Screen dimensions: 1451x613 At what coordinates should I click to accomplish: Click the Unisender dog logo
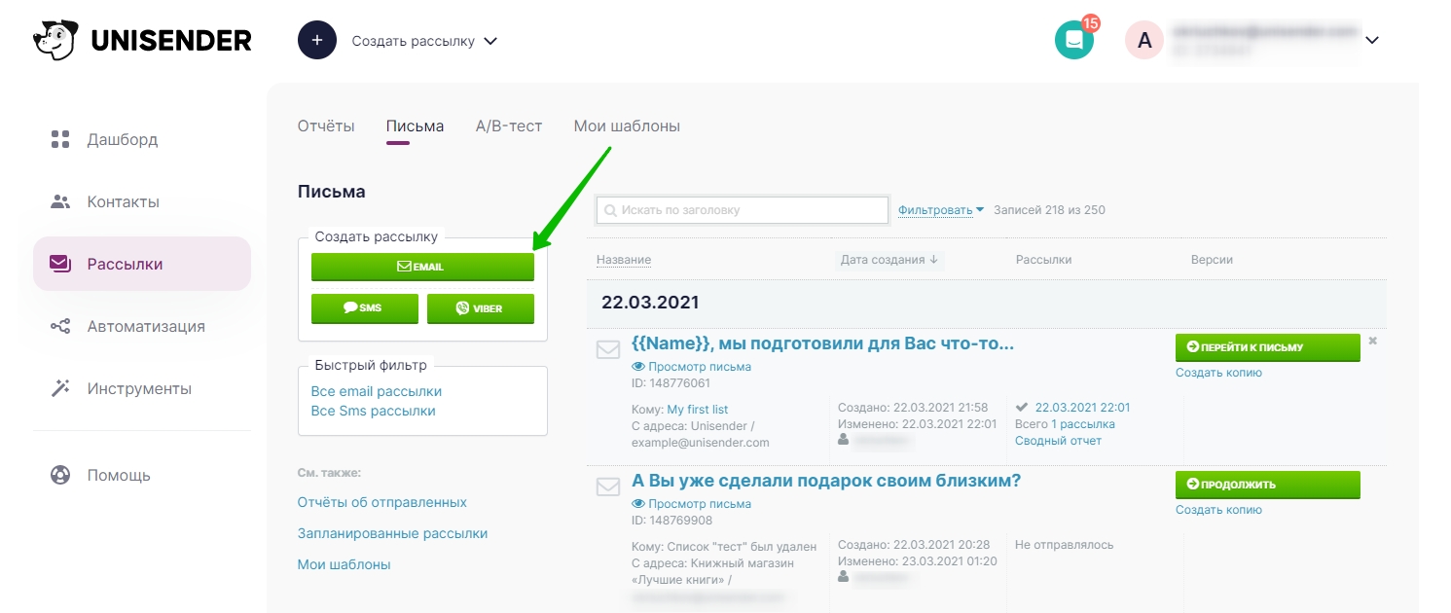[x=55, y=41]
